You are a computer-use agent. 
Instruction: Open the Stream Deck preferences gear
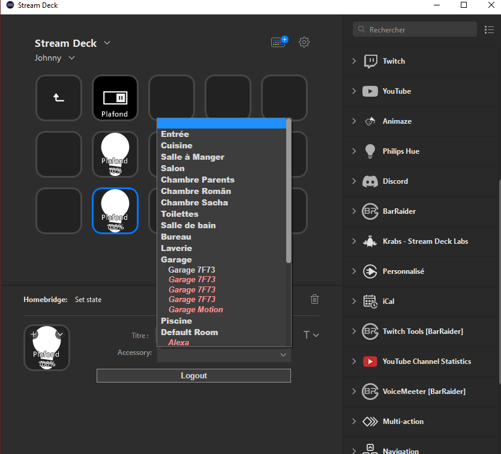coord(304,42)
